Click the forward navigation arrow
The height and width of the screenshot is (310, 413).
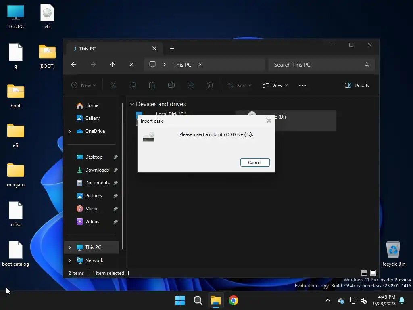coord(93,65)
